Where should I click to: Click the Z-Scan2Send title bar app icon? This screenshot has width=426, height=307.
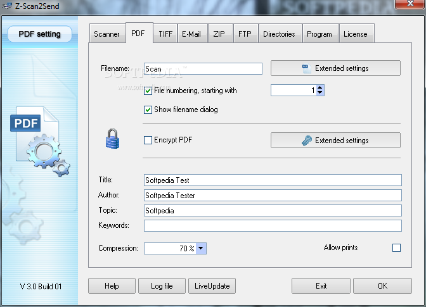7,6
